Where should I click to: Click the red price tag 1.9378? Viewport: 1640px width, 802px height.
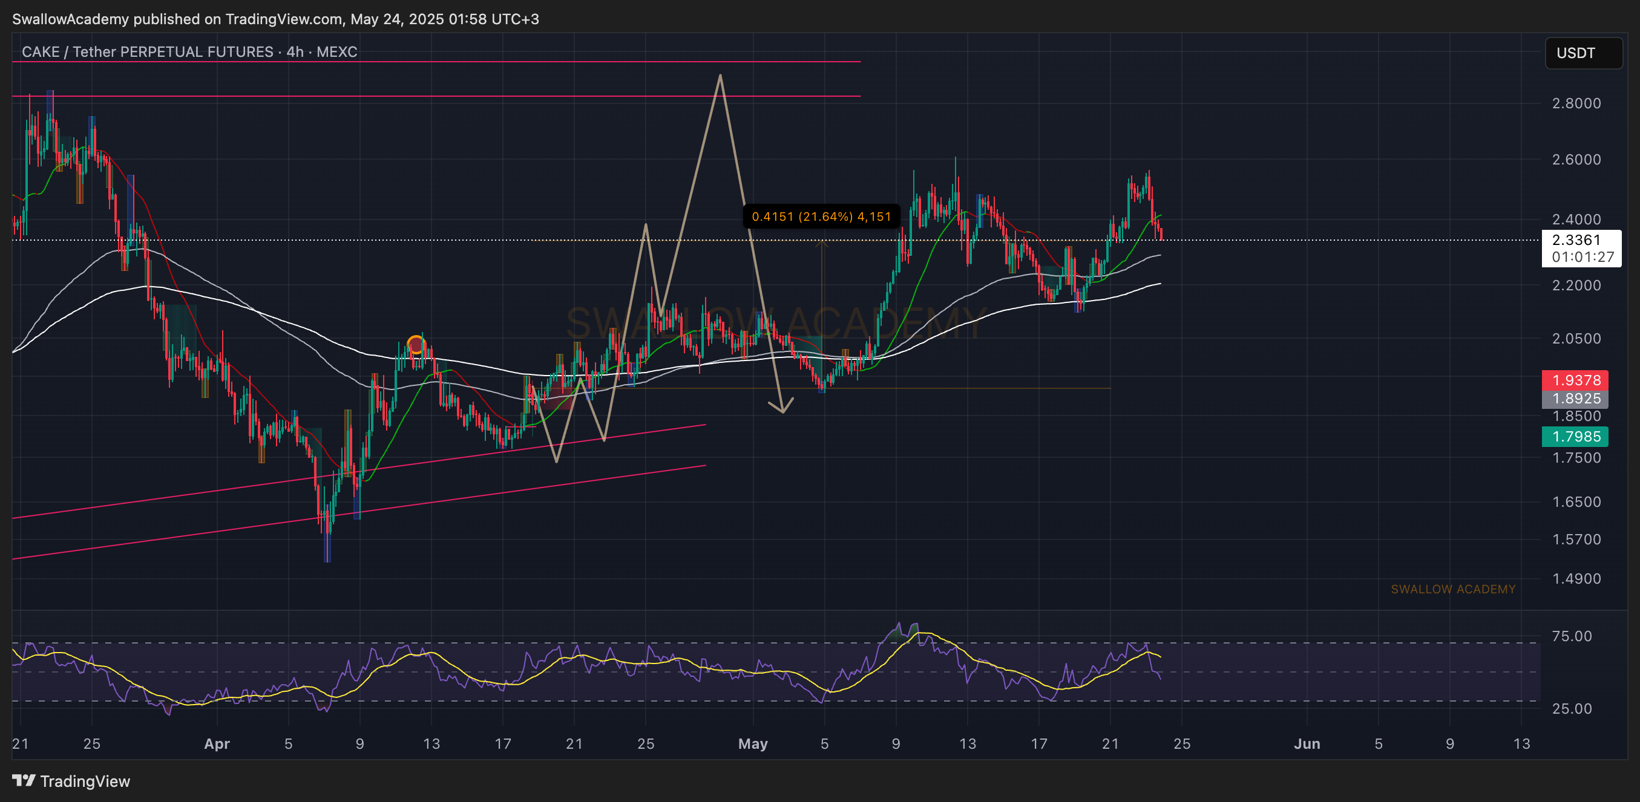1575,380
